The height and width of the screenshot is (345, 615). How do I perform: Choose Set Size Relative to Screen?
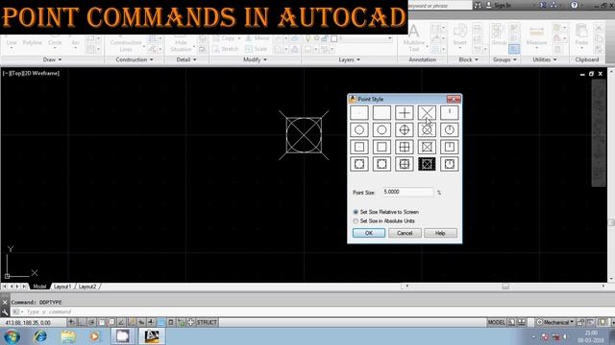(x=385, y=212)
